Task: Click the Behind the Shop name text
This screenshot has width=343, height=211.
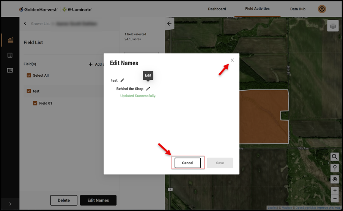Action: [130, 89]
